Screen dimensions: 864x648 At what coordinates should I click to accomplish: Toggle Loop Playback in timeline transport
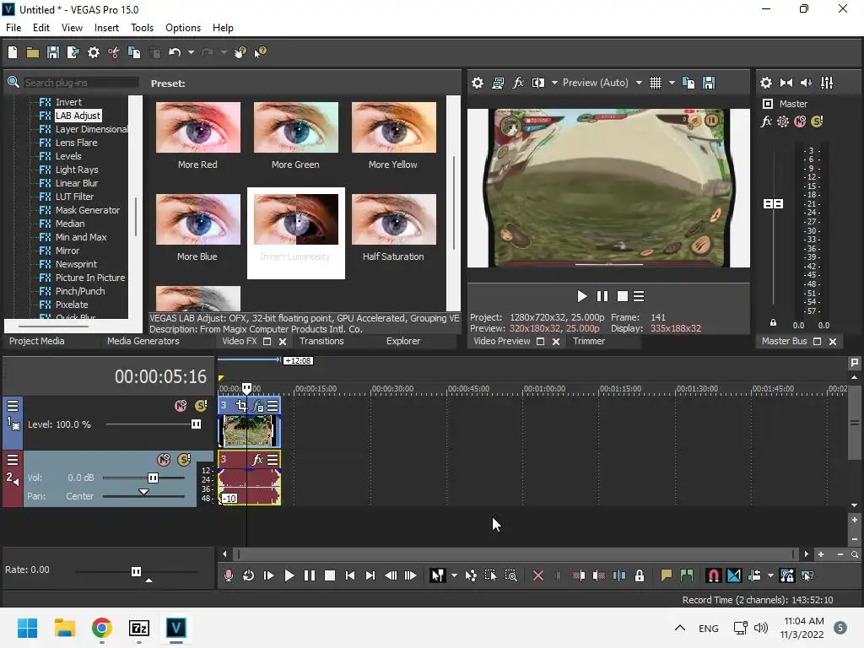[249, 575]
